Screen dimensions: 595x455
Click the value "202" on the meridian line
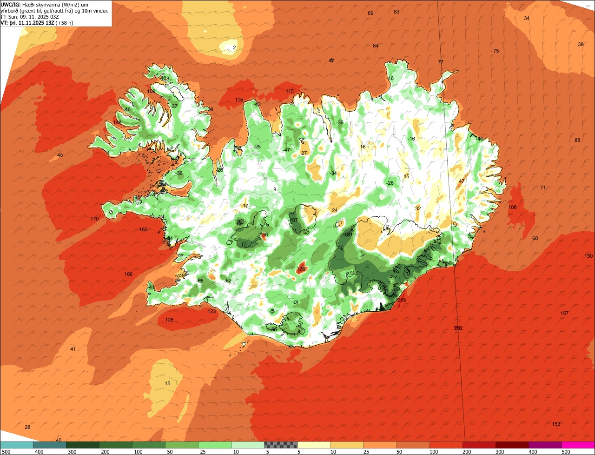tap(458, 328)
